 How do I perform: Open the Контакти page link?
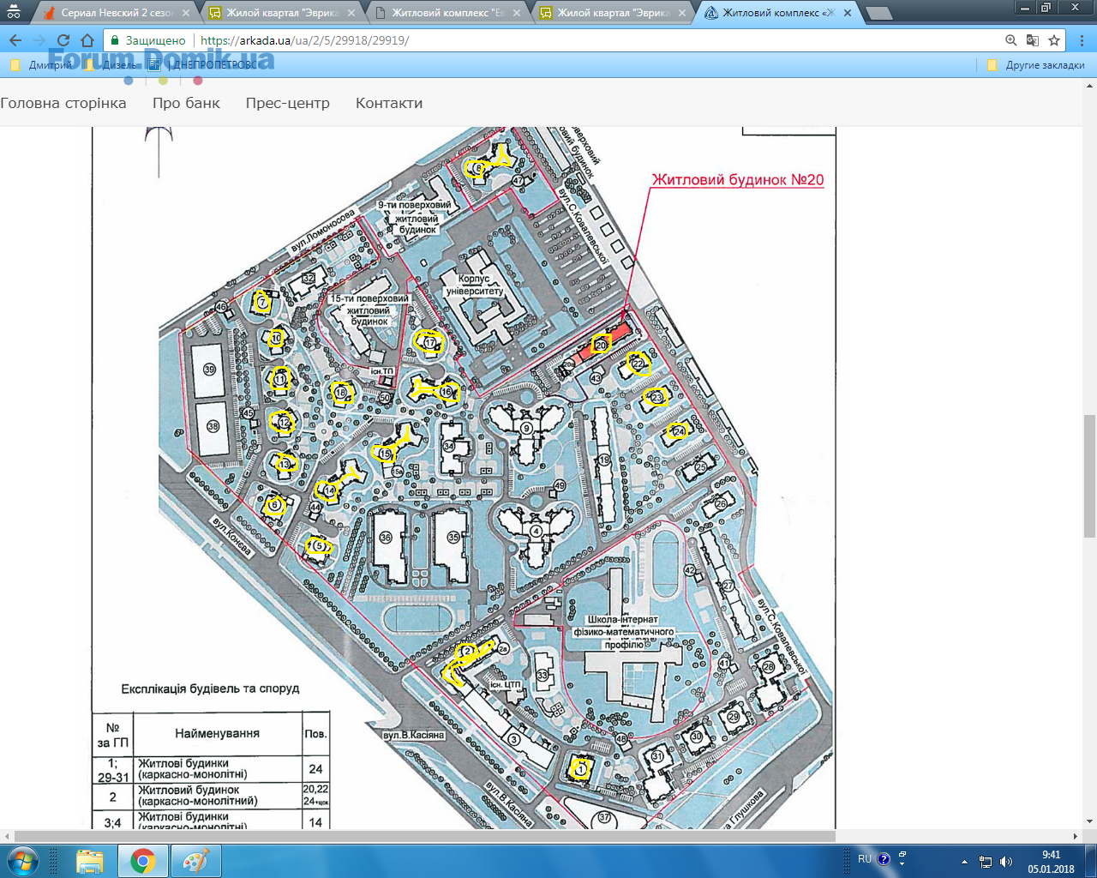389,103
